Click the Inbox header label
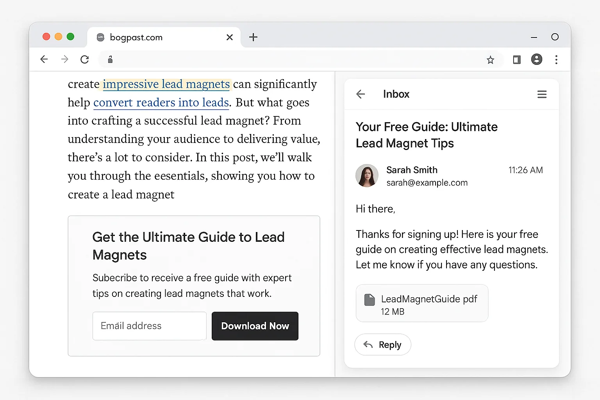 coord(396,94)
